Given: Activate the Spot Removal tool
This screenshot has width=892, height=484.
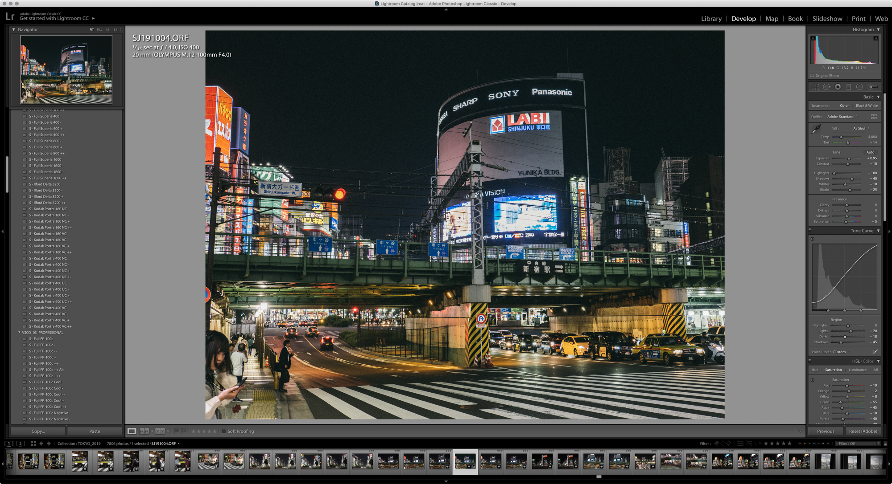Looking at the screenshot, I should (826, 87).
